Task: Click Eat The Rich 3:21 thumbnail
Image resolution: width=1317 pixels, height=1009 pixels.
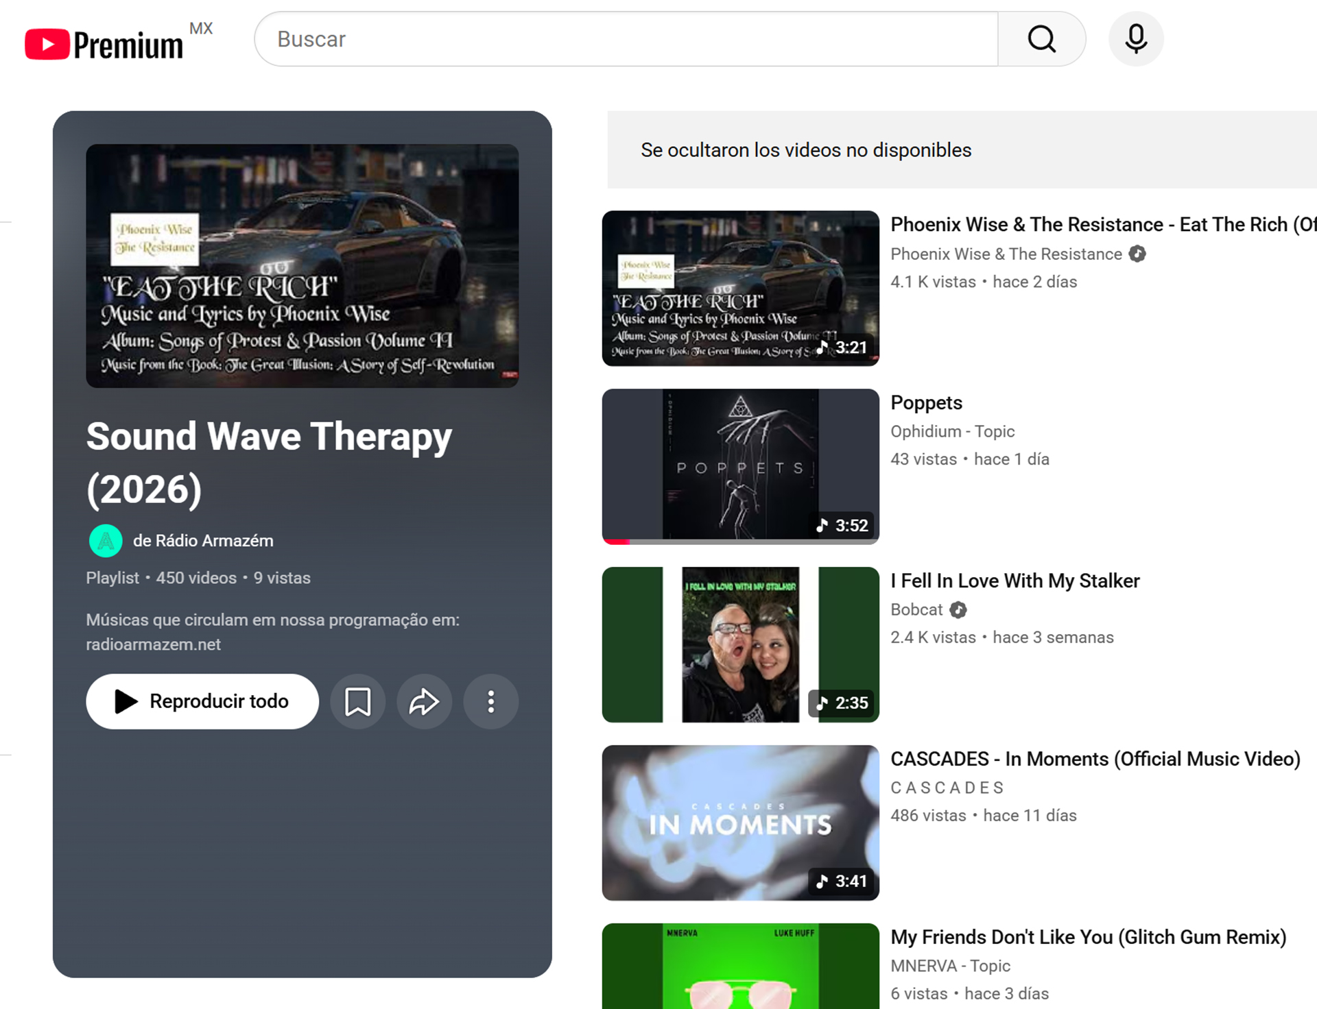Action: (740, 289)
